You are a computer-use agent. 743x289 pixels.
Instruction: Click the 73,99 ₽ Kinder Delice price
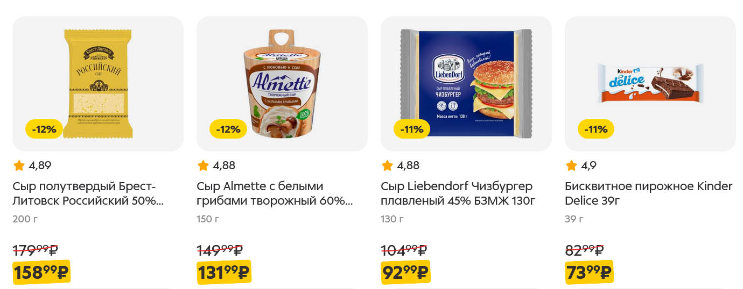(x=589, y=272)
